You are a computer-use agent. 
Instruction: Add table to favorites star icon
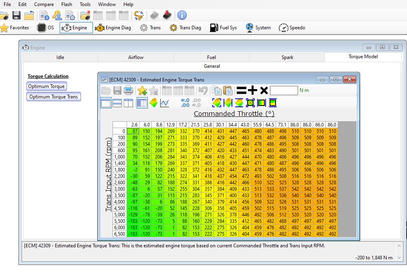[x=142, y=90]
